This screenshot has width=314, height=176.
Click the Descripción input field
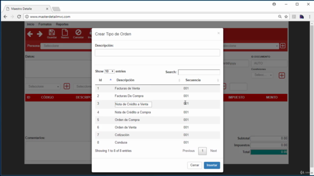click(157, 53)
